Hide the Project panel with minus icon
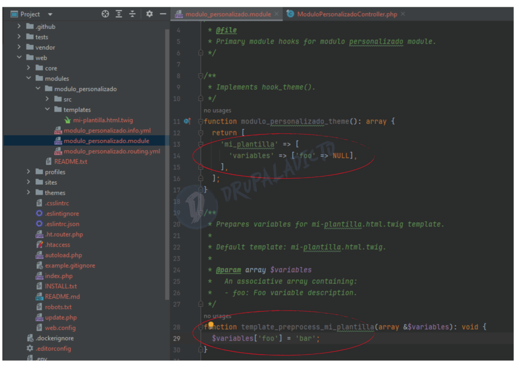Image resolution: width=515 pixels, height=366 pixels. pyautogui.click(x=163, y=14)
